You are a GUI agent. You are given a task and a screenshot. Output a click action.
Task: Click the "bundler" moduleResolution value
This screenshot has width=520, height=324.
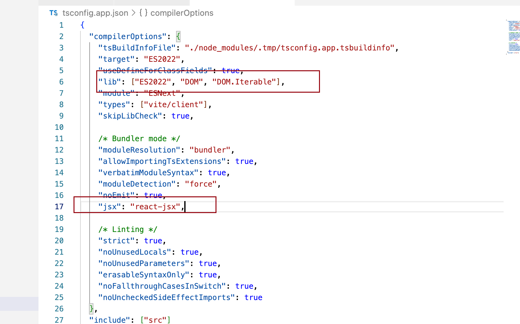210,150
